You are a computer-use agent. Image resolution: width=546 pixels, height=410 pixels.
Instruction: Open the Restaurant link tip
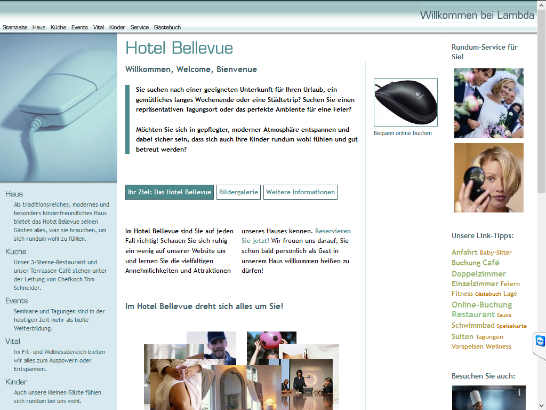[473, 314]
